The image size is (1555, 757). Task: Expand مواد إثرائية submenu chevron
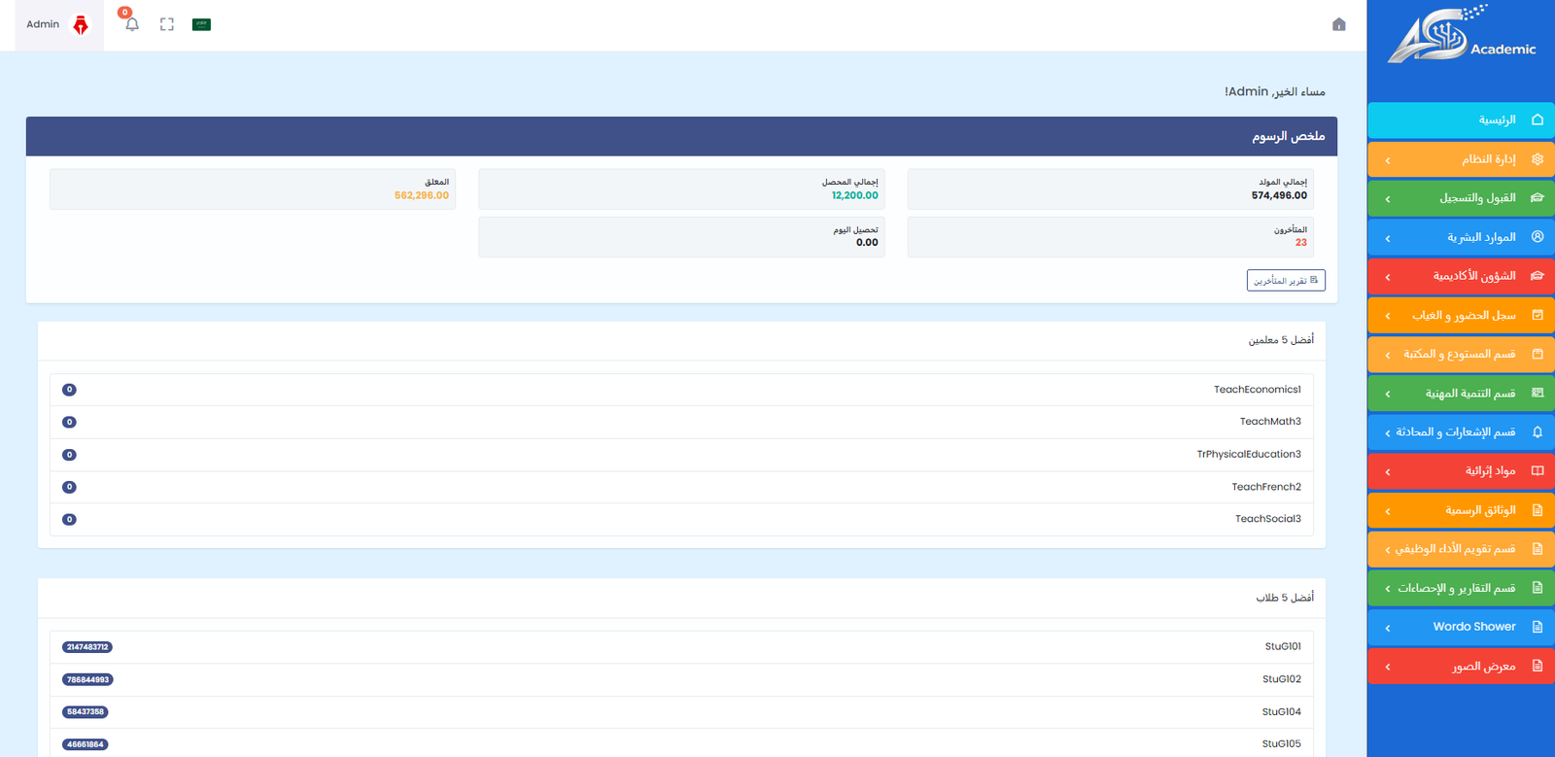click(1388, 472)
